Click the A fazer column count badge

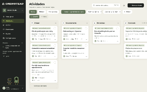pyautogui.click(x=32, y=23)
